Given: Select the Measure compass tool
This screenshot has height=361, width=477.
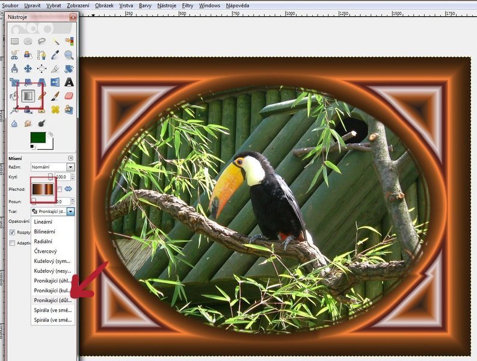Looking at the screenshot, I should (x=14, y=69).
